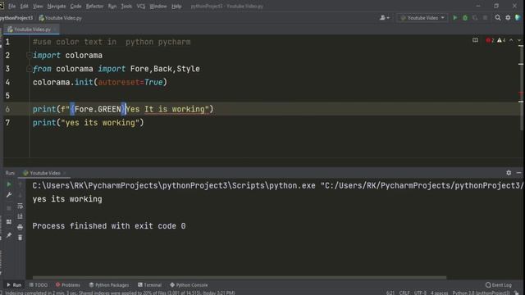Click CRLF line separator in status bar
Viewport: 525px width, 295px height.
[404, 293]
